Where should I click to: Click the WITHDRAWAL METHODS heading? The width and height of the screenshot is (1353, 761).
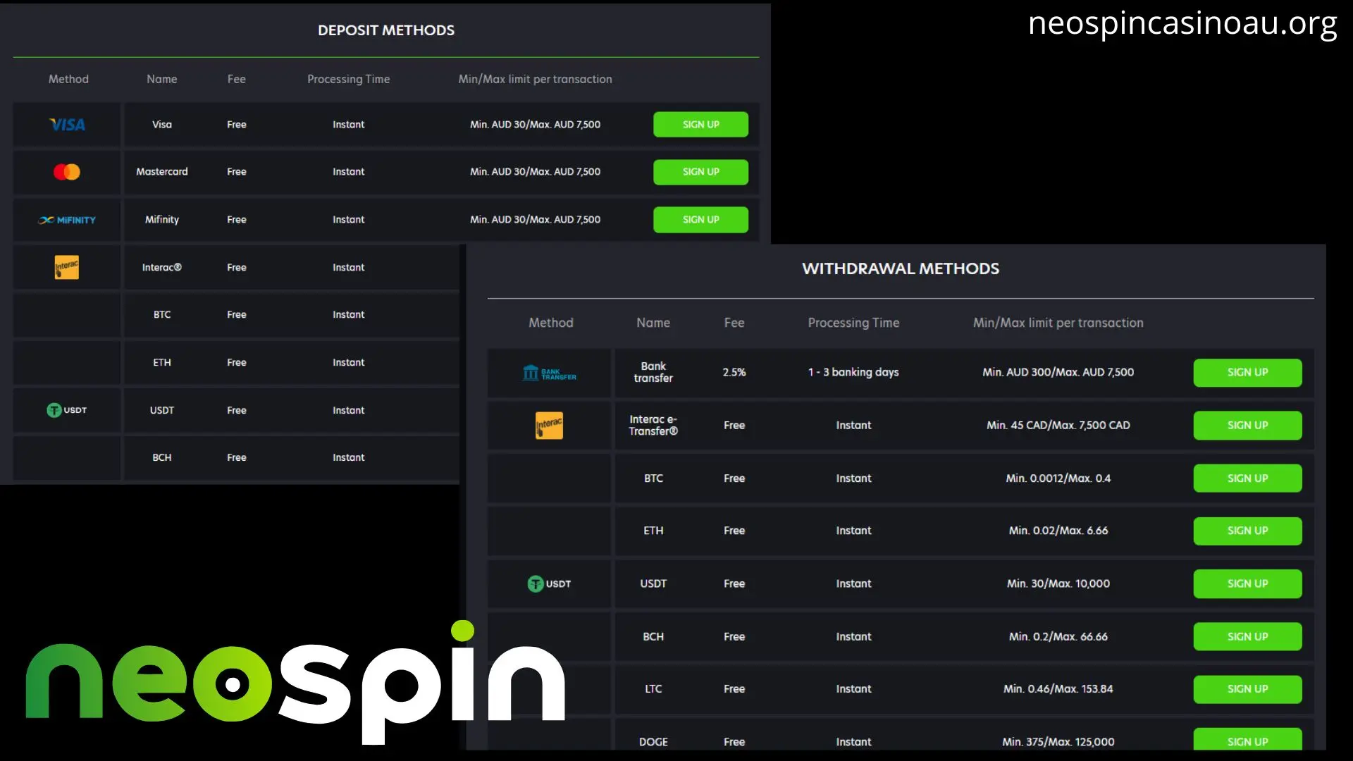click(x=901, y=268)
